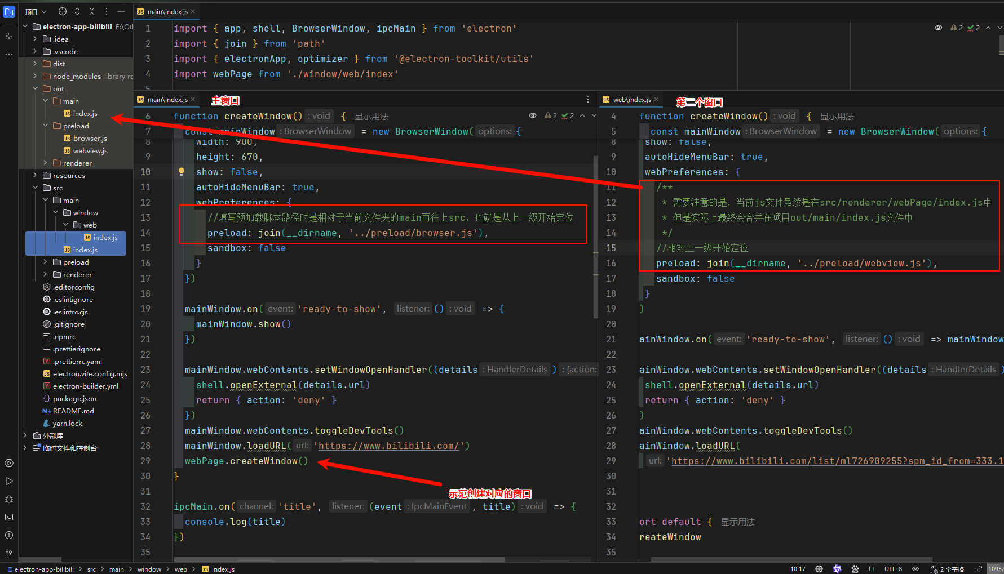1004x574 pixels.
Task: Toggle the eye icon in lower main editor
Action: (x=533, y=115)
